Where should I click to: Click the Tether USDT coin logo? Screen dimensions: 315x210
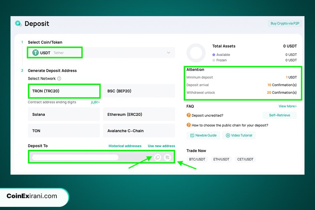36,52
